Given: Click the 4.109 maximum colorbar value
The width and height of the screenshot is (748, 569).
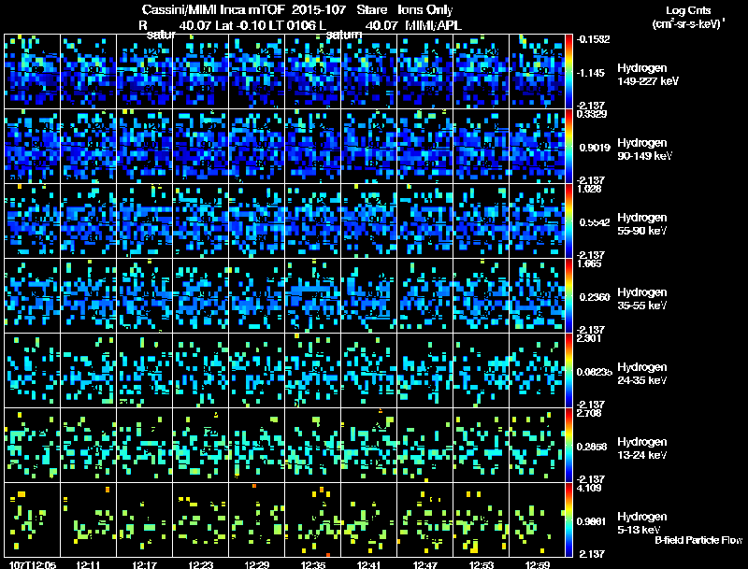Looking at the screenshot, I should 587,488.
